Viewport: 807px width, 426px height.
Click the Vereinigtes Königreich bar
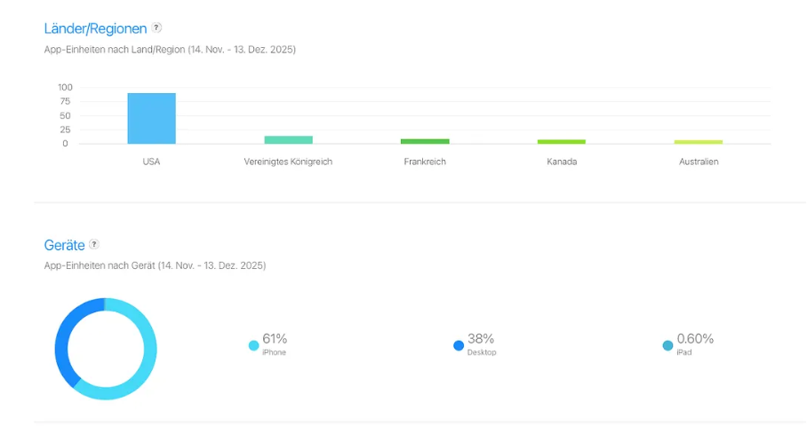pyautogui.click(x=288, y=139)
